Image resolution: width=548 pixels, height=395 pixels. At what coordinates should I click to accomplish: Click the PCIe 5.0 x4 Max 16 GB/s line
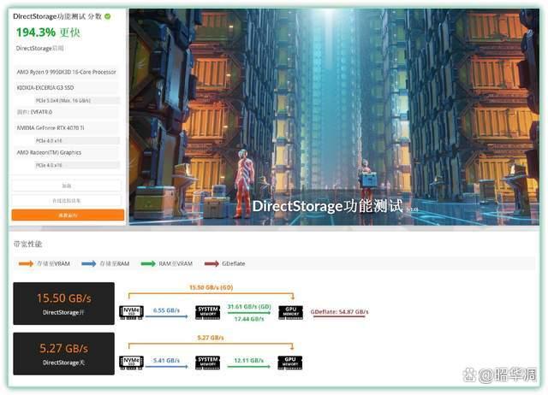coord(76,101)
